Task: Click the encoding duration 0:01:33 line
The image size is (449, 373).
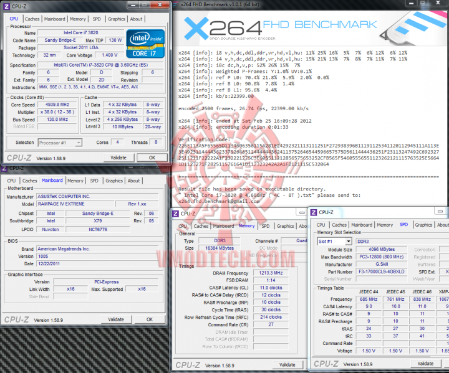Action: 233,127
